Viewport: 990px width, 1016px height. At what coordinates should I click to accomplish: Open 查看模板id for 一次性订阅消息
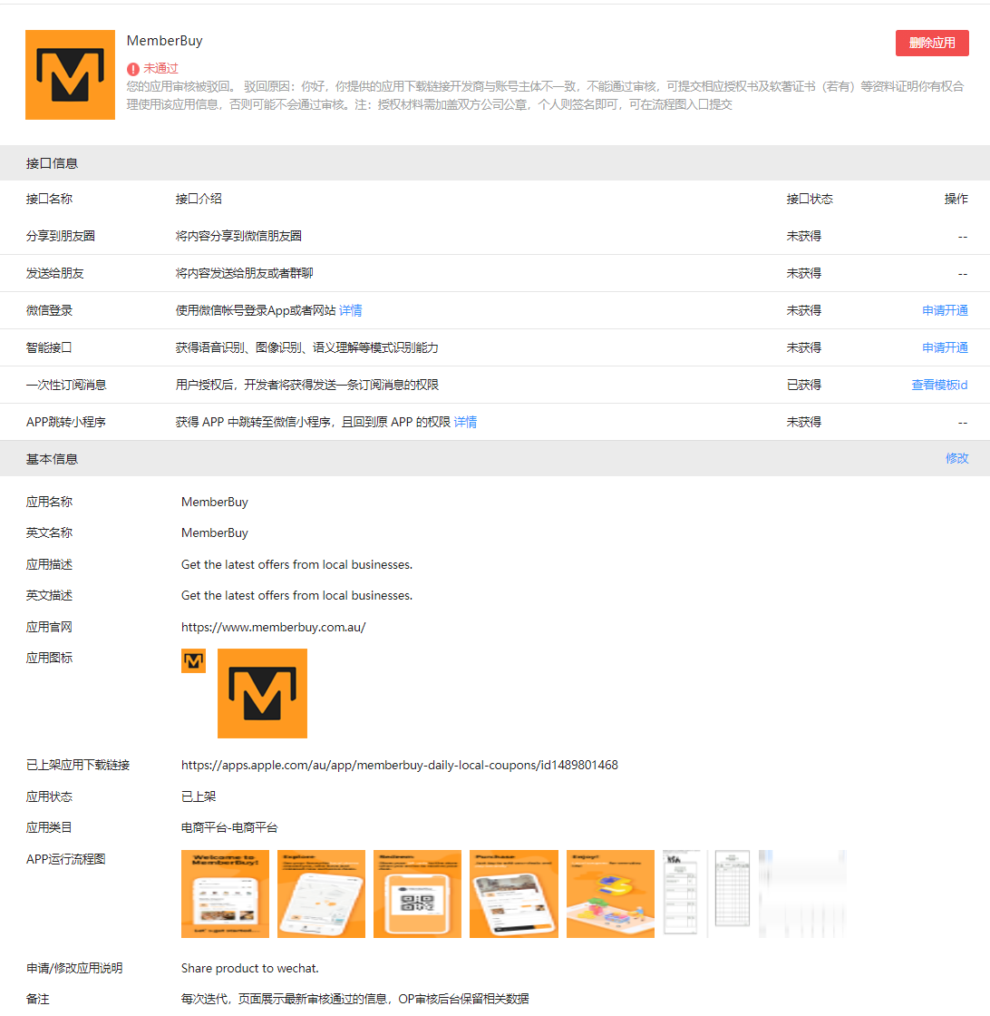(x=939, y=385)
